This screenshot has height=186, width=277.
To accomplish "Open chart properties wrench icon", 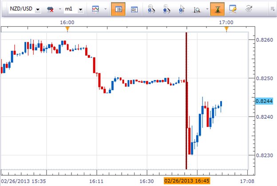I will pyautogui.click(x=233, y=9).
